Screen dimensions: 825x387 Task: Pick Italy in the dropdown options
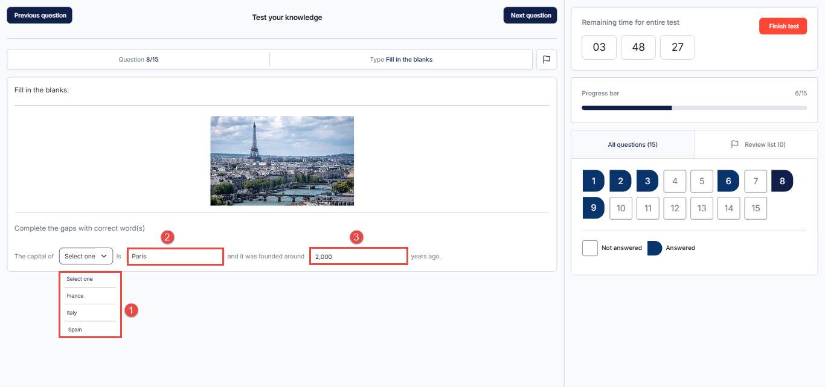[x=72, y=313]
